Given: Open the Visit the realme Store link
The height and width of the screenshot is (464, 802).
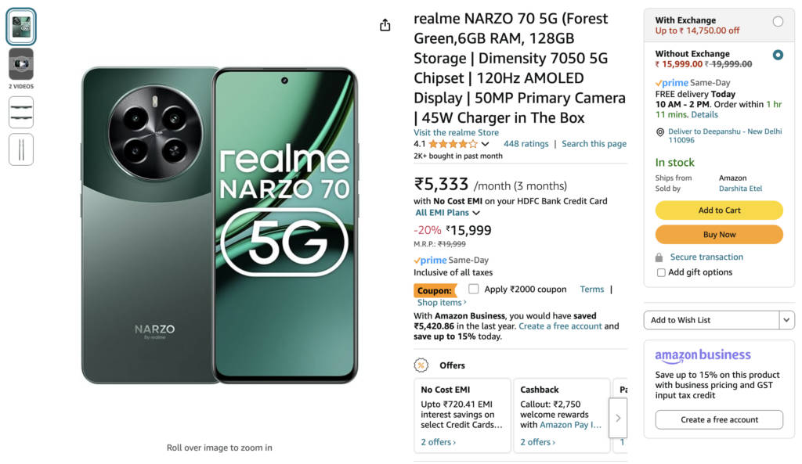Looking at the screenshot, I should pyautogui.click(x=454, y=131).
